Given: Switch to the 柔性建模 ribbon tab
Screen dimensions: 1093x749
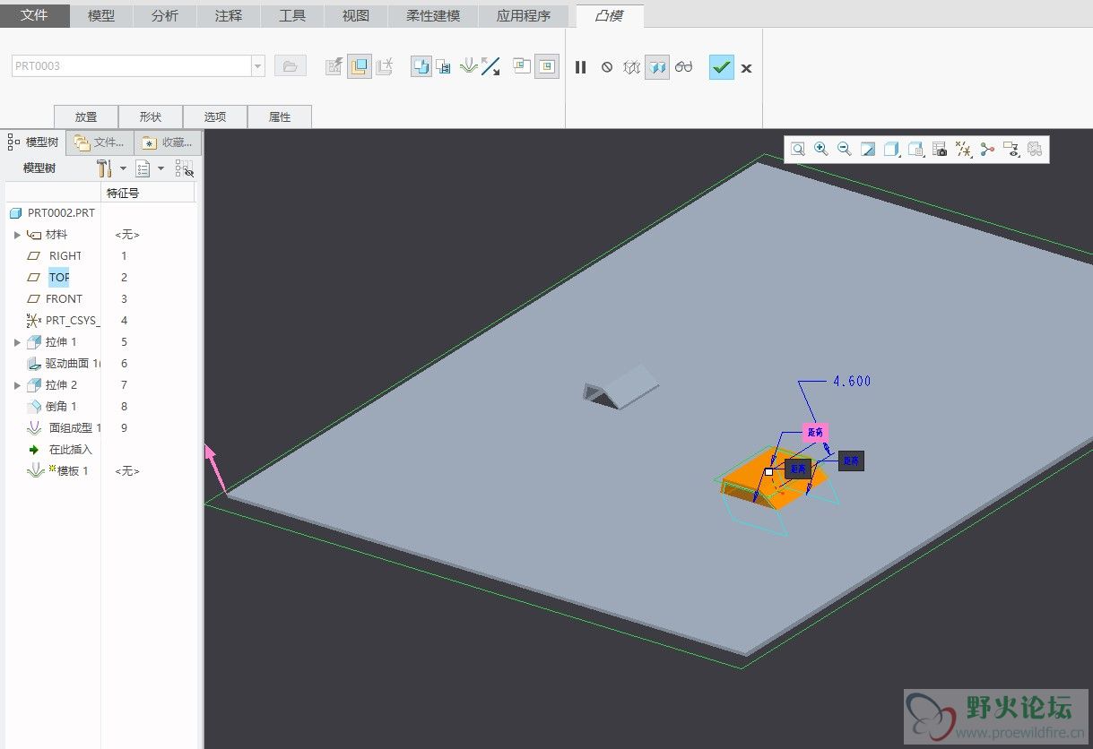Looking at the screenshot, I should coord(432,16).
